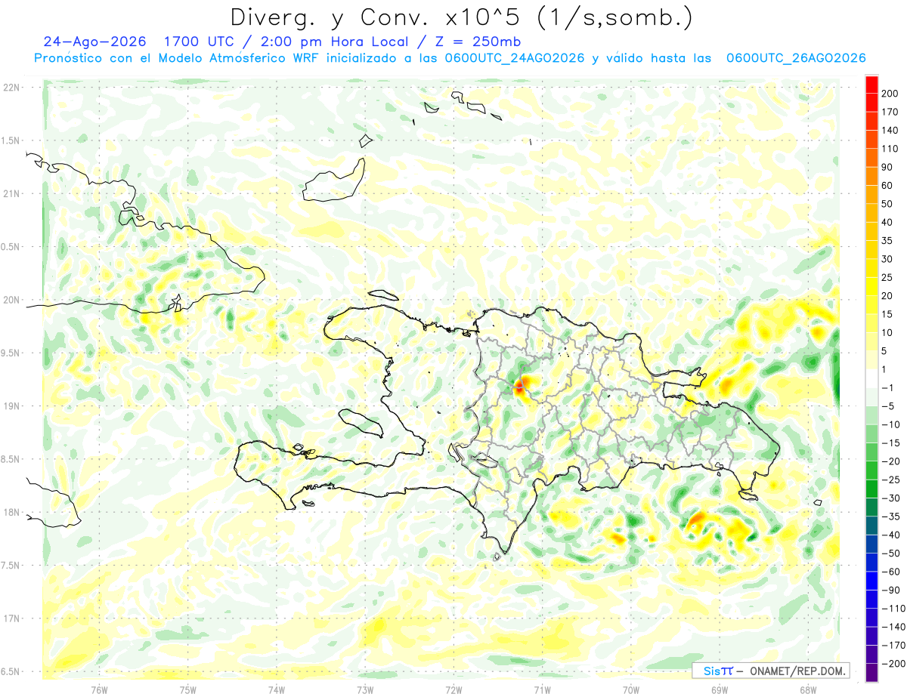Image resolution: width=907 pixels, height=700 pixels.
Task: Click the '1.5N' latitude axis label
Action: click(x=11, y=140)
